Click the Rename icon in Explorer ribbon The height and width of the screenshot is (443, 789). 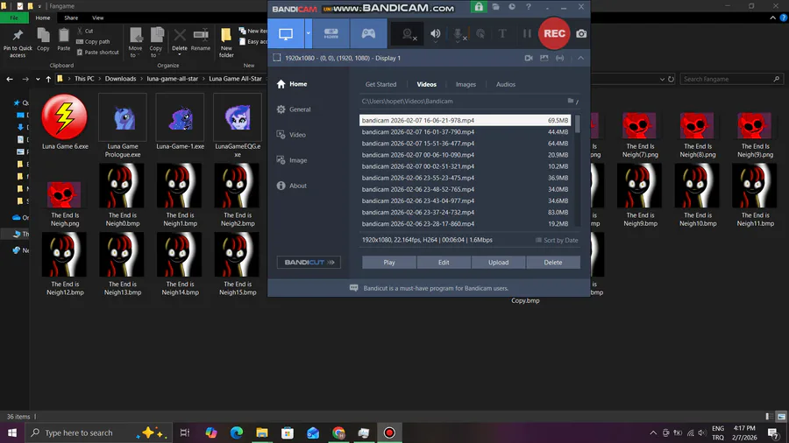[200, 40]
